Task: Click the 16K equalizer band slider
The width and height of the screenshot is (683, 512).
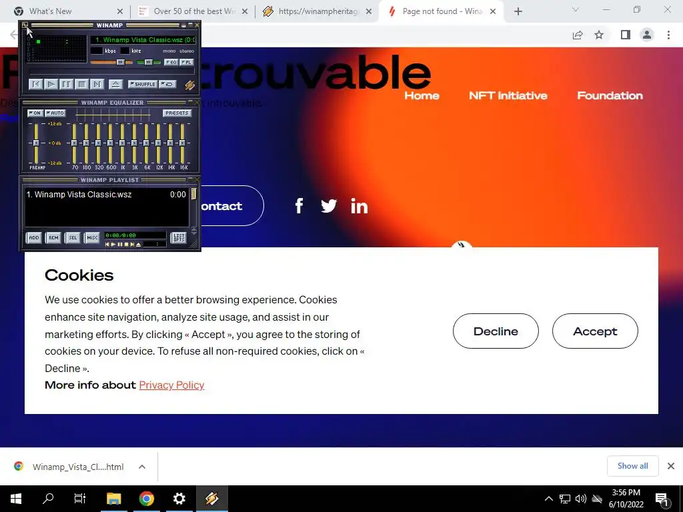Action: coord(183,143)
